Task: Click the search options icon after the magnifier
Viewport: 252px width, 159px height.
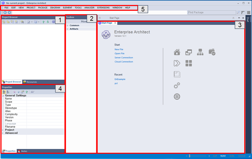Action: [243, 12]
